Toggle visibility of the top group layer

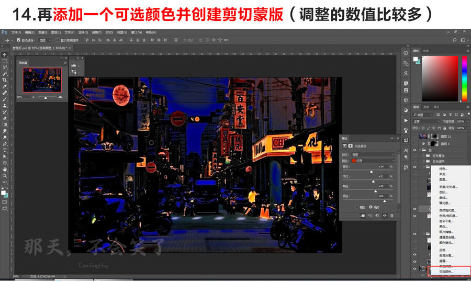click(x=414, y=150)
